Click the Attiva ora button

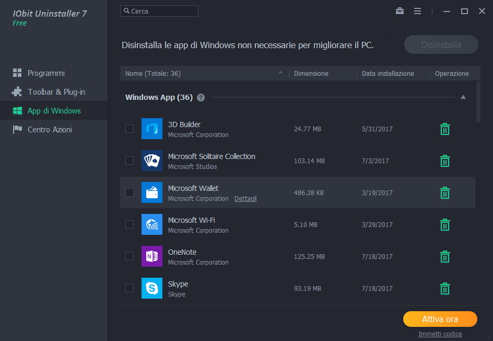coord(440,319)
